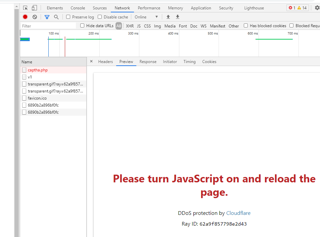
Task: Click the Name column header
Action: click(53, 62)
